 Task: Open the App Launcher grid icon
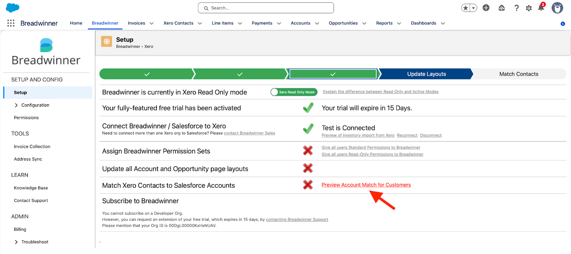11,23
